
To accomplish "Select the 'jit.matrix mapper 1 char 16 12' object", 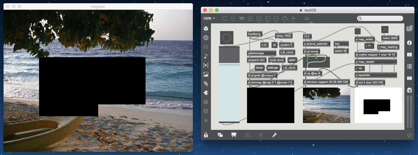I will 376,54.
